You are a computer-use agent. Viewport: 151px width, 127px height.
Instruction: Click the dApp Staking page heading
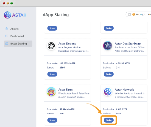pyautogui.click(x=56, y=15)
